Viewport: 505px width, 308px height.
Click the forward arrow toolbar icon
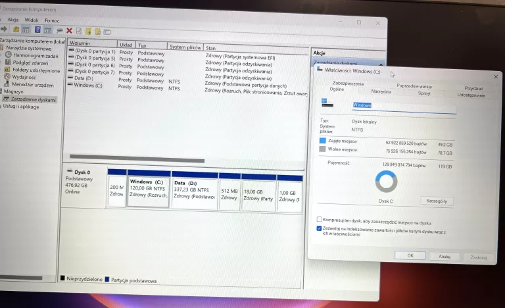tap(4, 30)
